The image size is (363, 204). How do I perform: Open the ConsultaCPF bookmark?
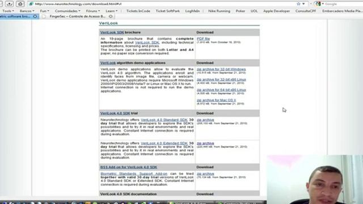[x=306, y=11]
